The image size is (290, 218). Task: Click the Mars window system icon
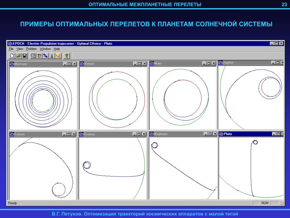tap(152, 63)
